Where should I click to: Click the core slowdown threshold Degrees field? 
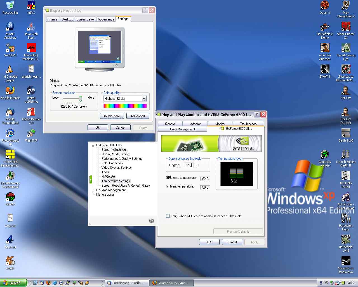coord(189,165)
